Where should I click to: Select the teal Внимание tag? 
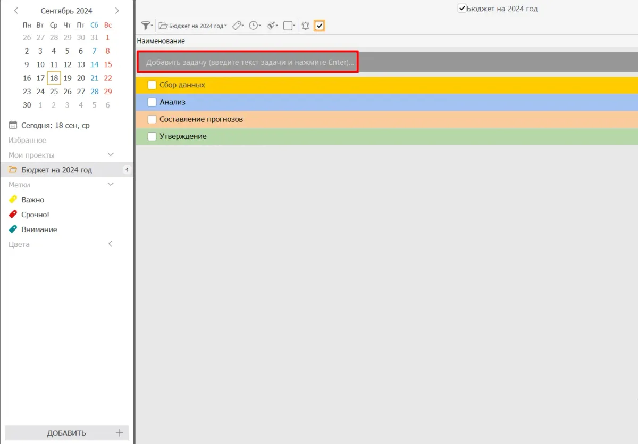point(39,229)
